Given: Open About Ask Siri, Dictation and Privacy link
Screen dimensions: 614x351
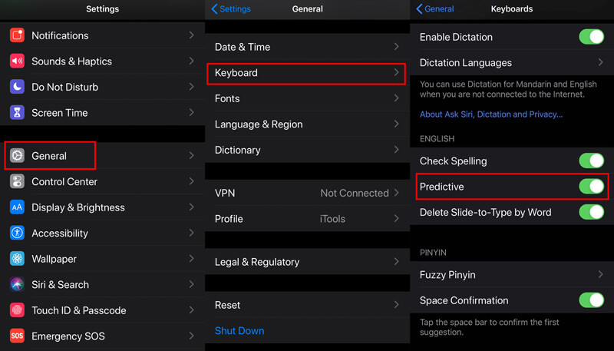Looking at the screenshot, I should 491,114.
